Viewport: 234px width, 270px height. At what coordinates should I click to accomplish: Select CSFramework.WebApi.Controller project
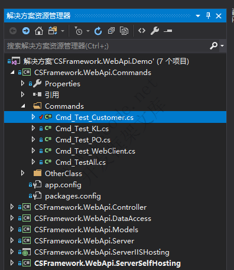(90, 207)
